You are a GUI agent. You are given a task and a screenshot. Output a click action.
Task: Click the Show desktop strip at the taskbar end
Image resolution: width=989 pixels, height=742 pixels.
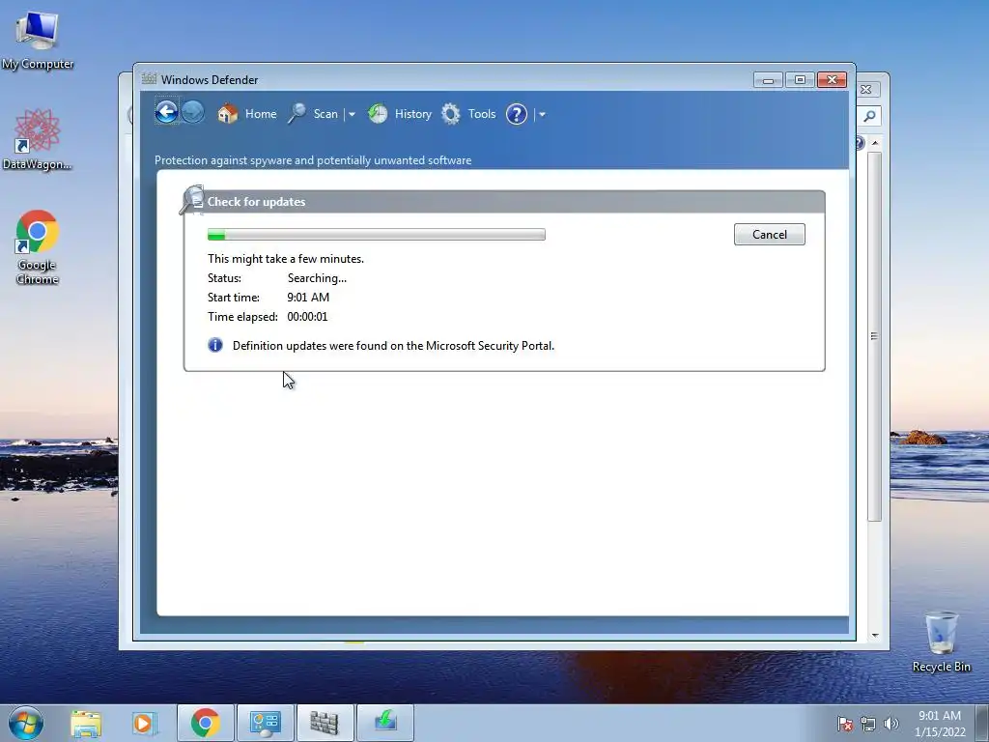[982, 723]
